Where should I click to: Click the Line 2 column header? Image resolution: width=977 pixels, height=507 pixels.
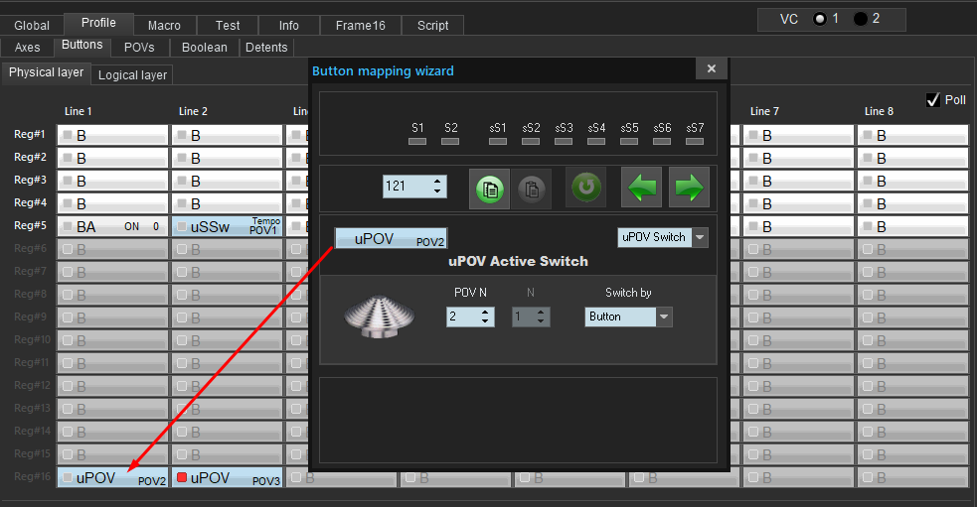click(x=193, y=111)
